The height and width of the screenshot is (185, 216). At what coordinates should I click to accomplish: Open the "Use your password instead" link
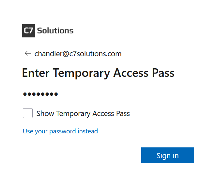(60, 131)
